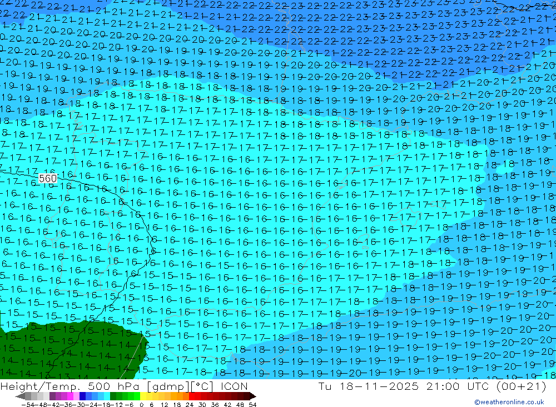
Task: Click the 'ICON' model name label
Action: pyautogui.click(x=234, y=386)
